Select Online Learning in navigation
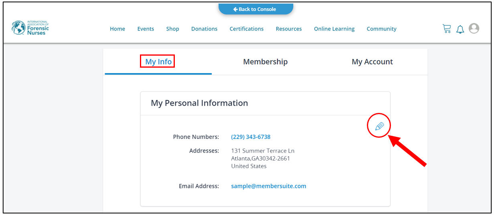The width and height of the screenshot is (496, 217). click(x=334, y=29)
